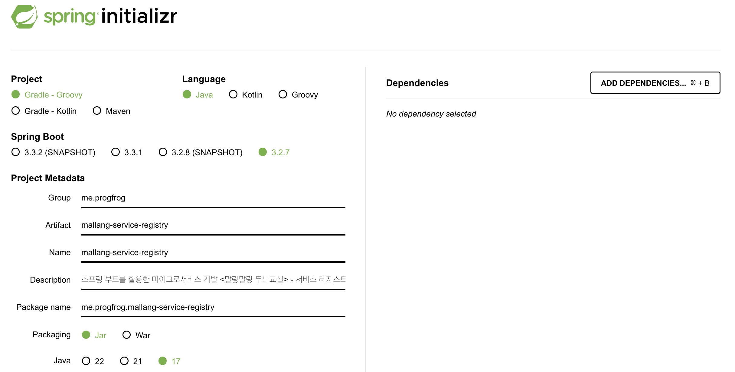This screenshot has width=735, height=372.
Task: Pick Spring Boot 3.2.8 (SNAPSHOT)
Action: (163, 152)
